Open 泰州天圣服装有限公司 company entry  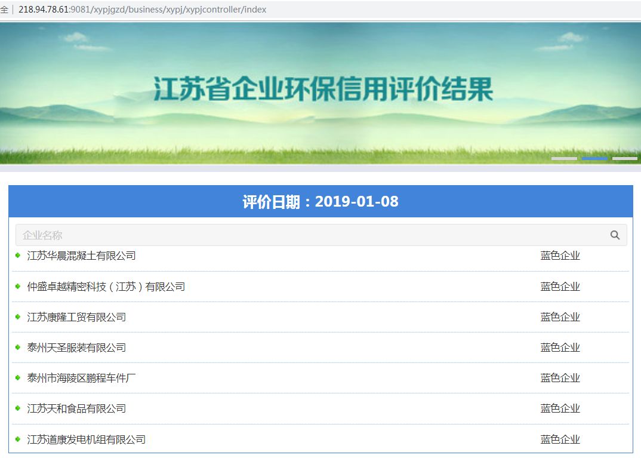tap(76, 348)
